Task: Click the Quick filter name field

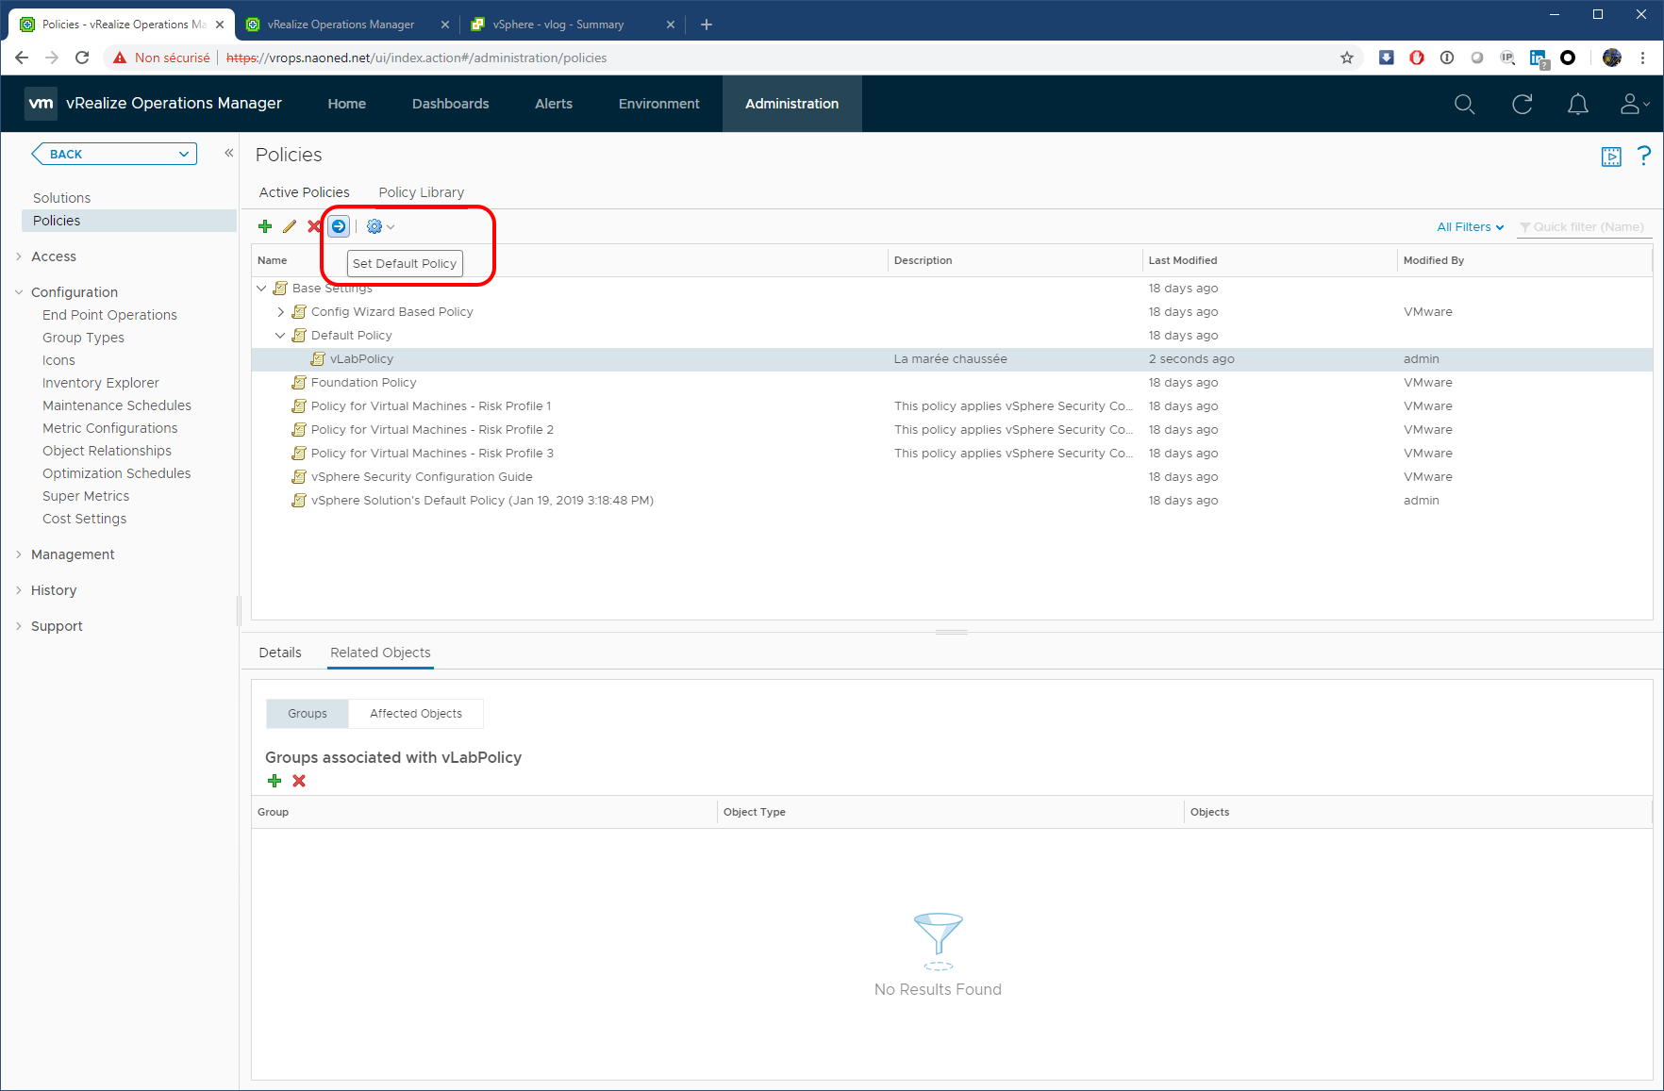Action: click(1588, 227)
